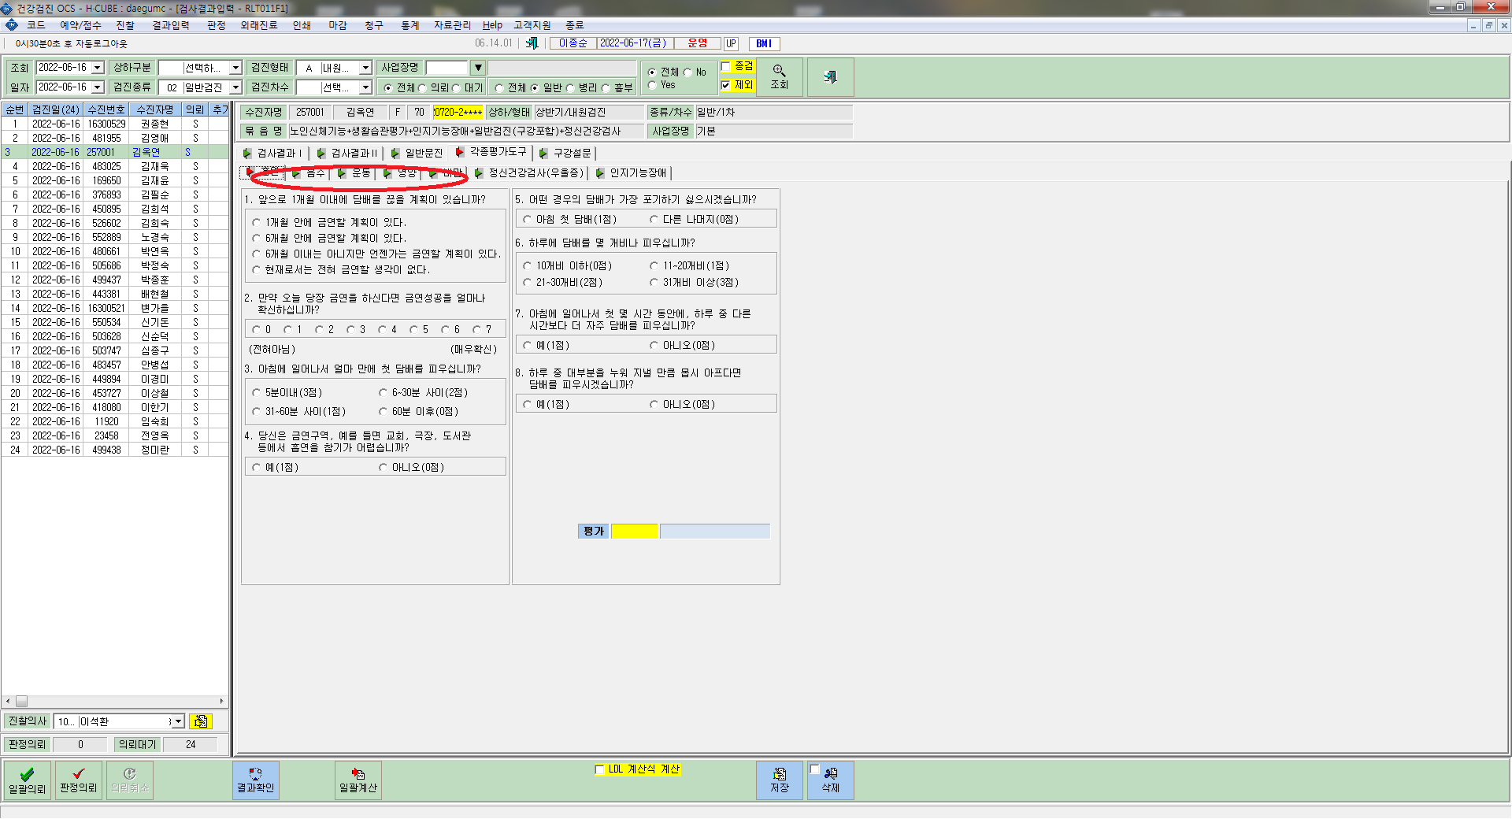Click the 판정의뢰 red checkmark button

(78, 780)
